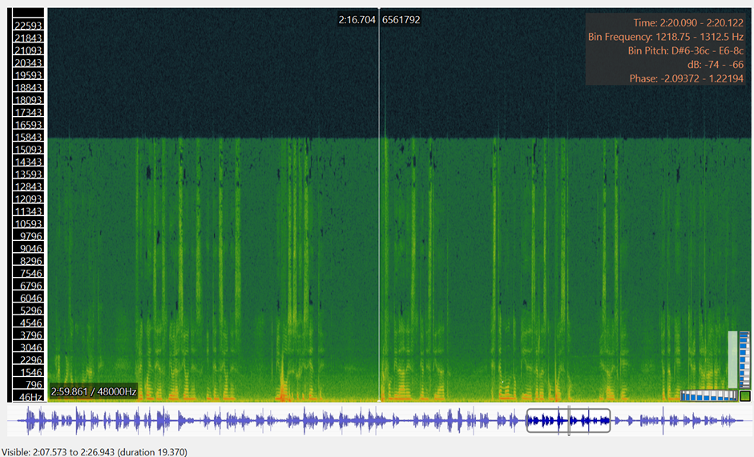Click the 15843 frequency scale label
This screenshot has height=457, width=754.
click(28, 137)
